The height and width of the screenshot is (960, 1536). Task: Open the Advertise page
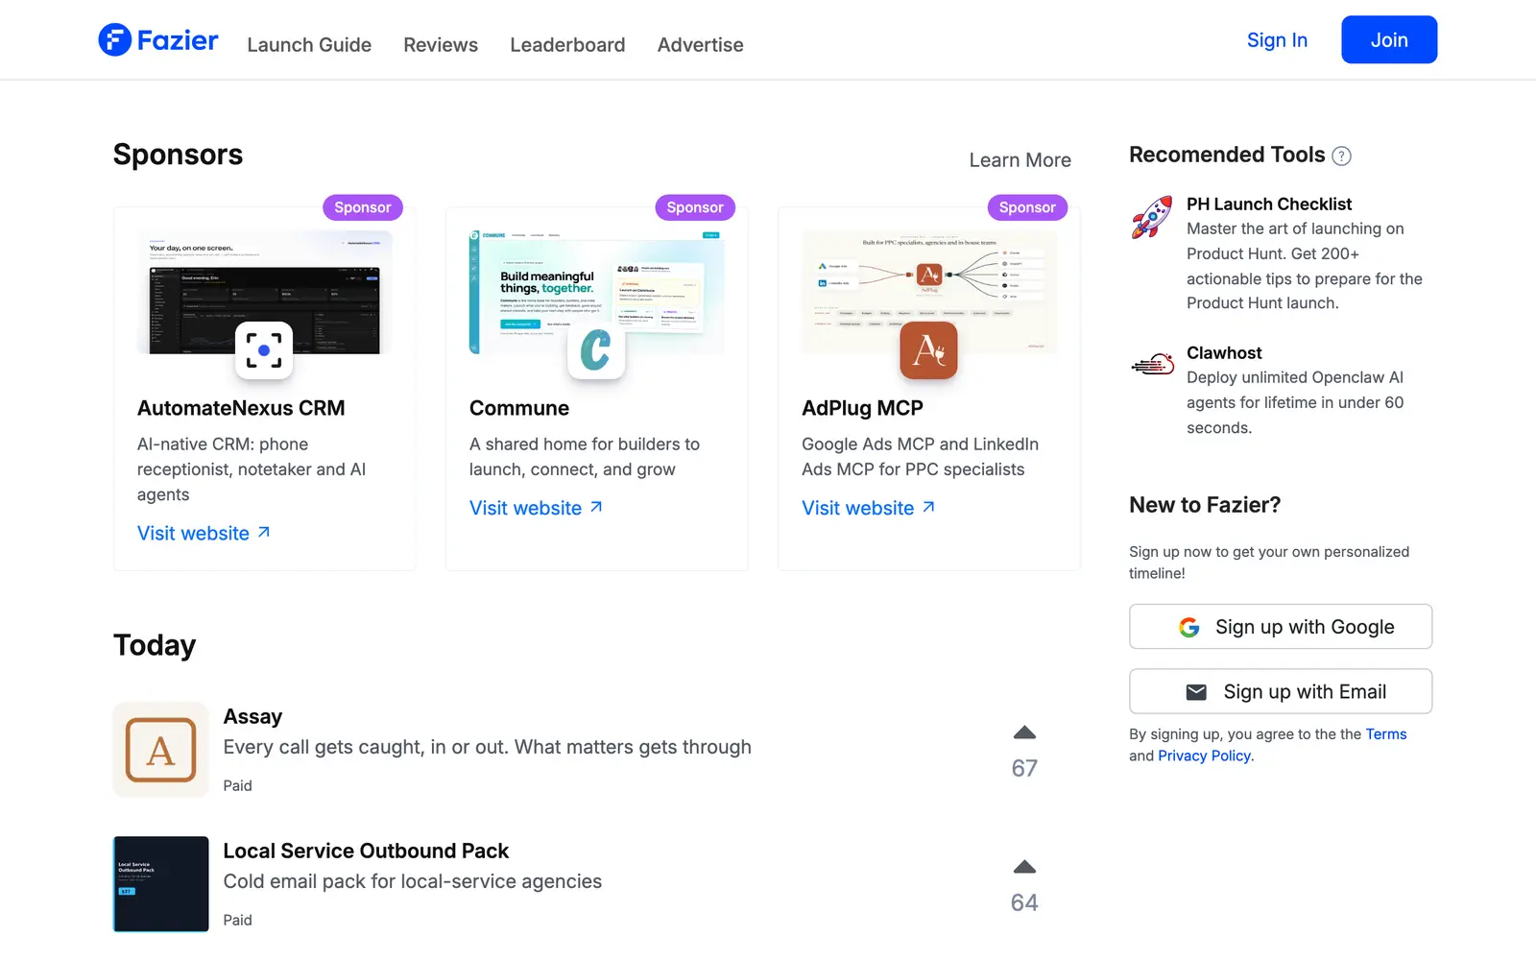pyautogui.click(x=701, y=45)
